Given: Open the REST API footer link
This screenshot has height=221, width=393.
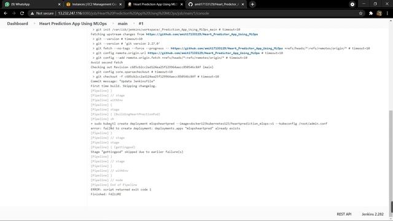Looking at the screenshot, I should tap(344, 214).
